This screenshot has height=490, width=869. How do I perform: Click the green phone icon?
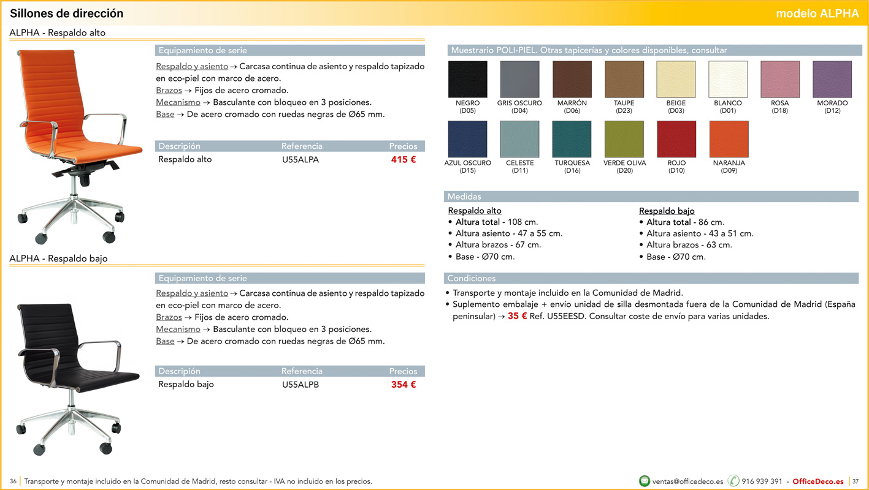click(733, 481)
